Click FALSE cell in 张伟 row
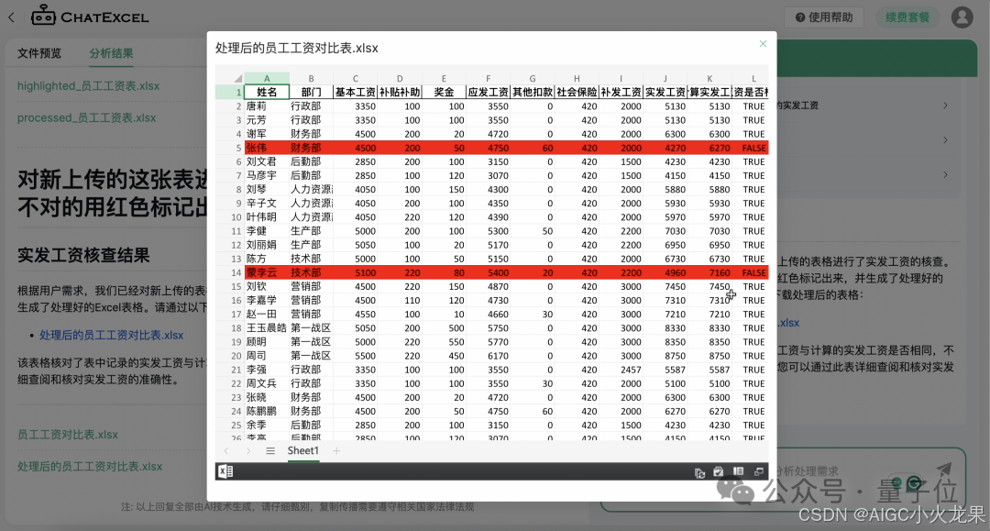990x531 pixels. click(x=752, y=148)
